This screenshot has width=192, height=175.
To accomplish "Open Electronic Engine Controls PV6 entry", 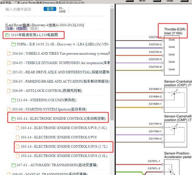I will (x=59, y=137).
